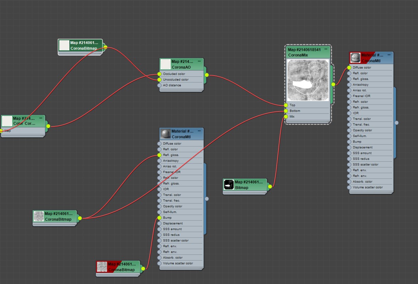Click the sphere preview icon on right CoronaMtl
Image resolution: width=418 pixels, height=284 pixels.
click(355, 58)
